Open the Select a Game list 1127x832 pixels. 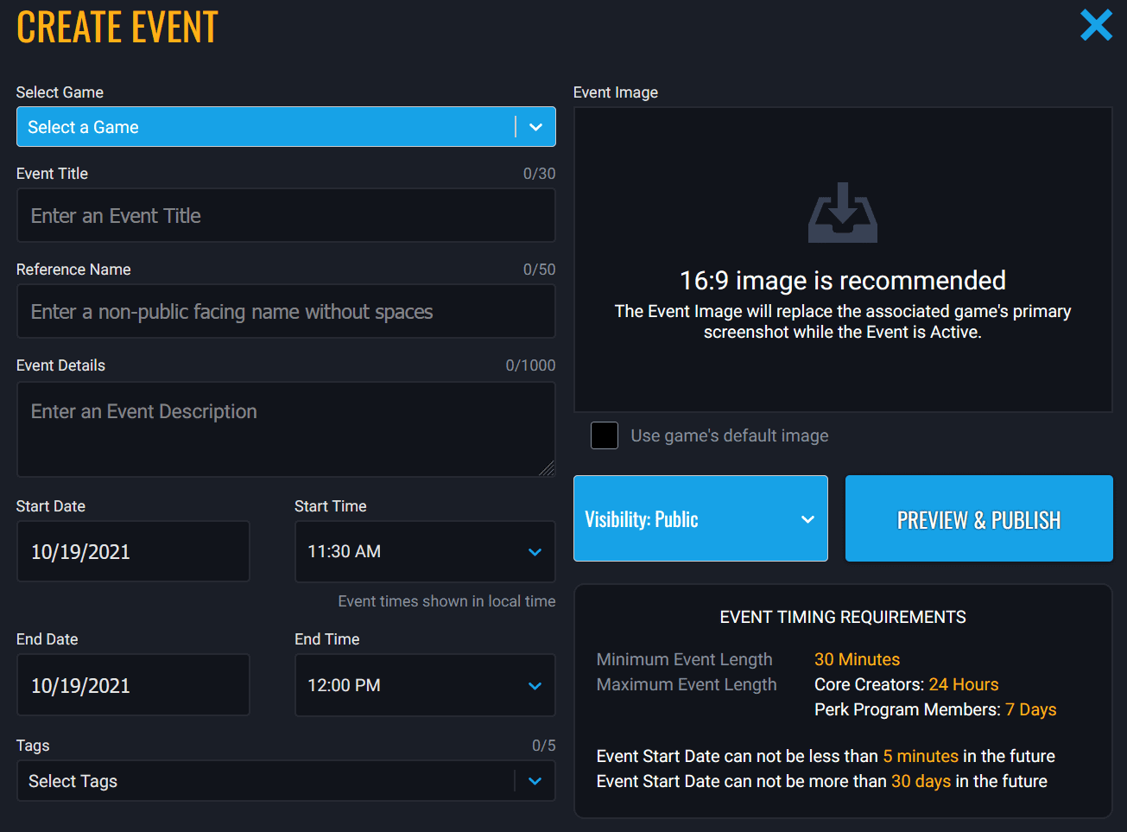coord(285,126)
